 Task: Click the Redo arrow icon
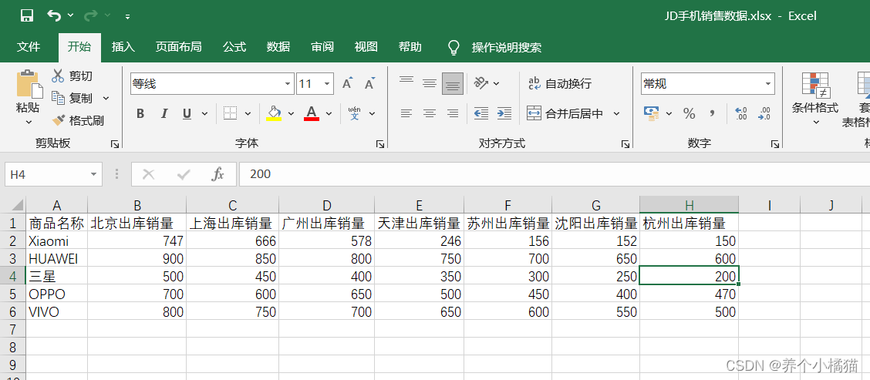click(x=90, y=15)
